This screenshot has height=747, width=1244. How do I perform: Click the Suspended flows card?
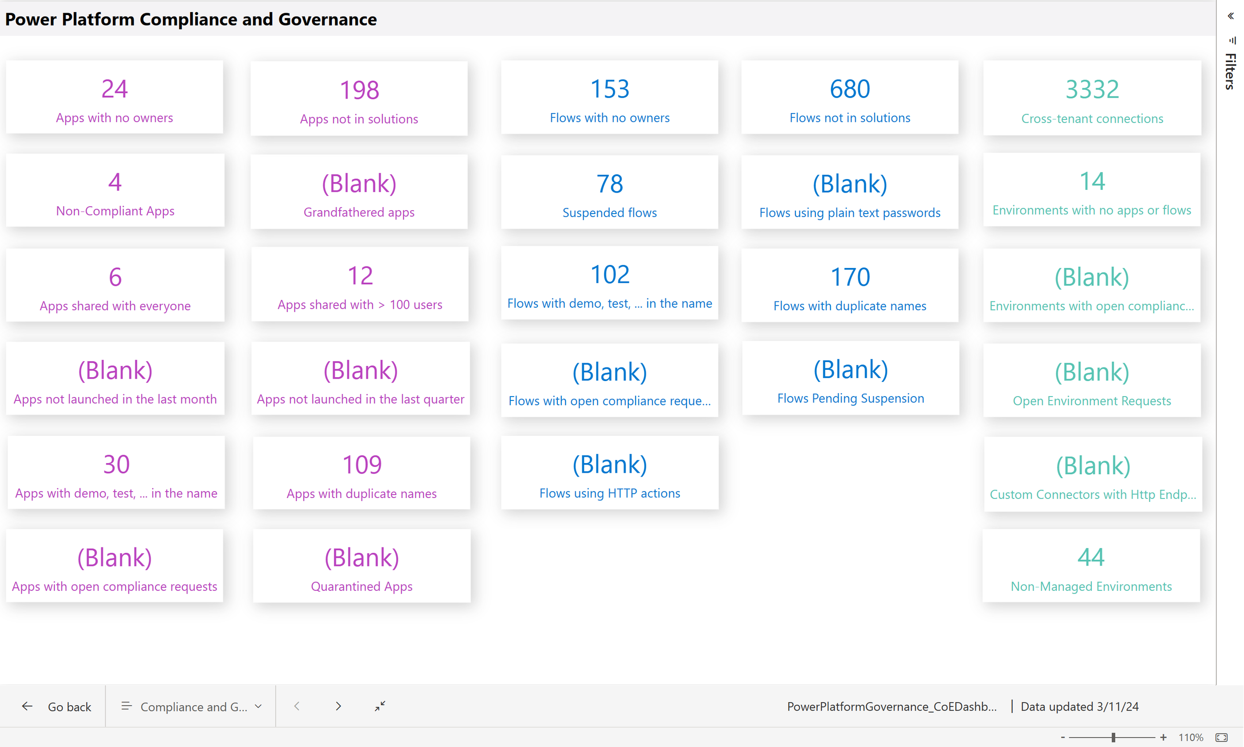609,192
